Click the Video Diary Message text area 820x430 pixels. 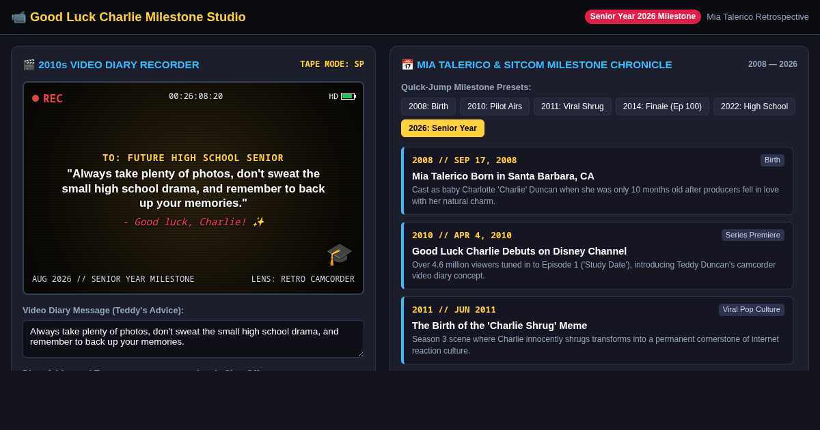click(x=193, y=339)
